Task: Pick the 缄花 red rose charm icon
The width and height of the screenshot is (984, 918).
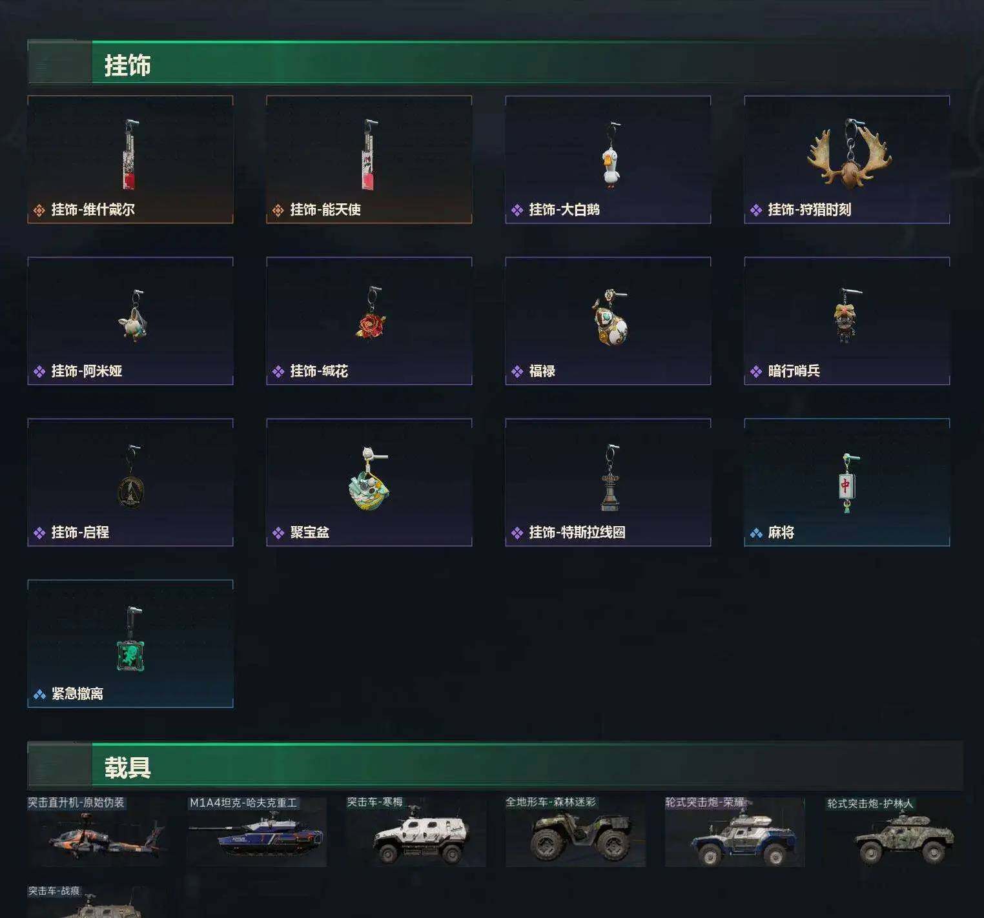Action: (x=372, y=314)
